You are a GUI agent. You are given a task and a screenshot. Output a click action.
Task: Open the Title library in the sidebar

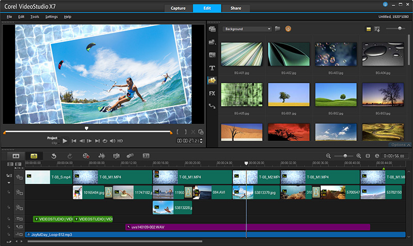[212, 68]
